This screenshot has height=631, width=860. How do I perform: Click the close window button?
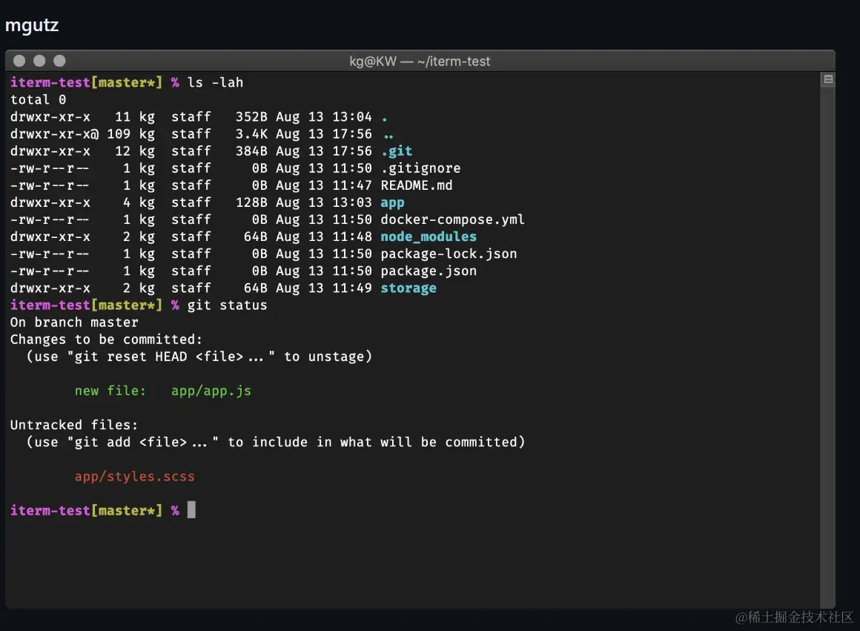[x=19, y=61]
